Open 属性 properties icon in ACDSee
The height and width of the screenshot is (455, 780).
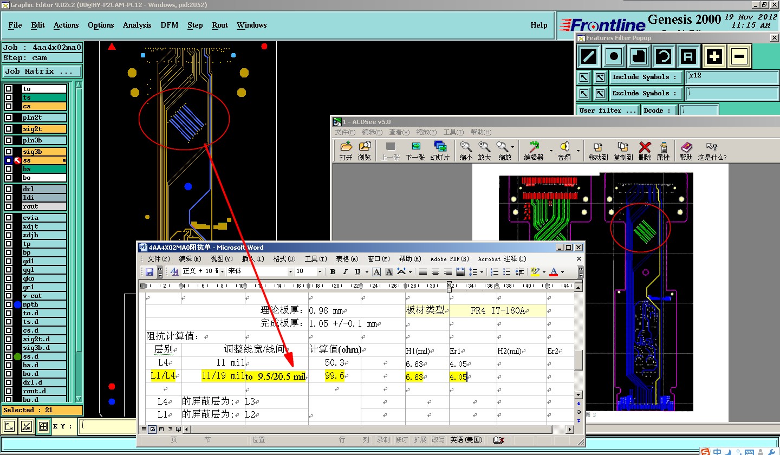pyautogui.click(x=664, y=151)
